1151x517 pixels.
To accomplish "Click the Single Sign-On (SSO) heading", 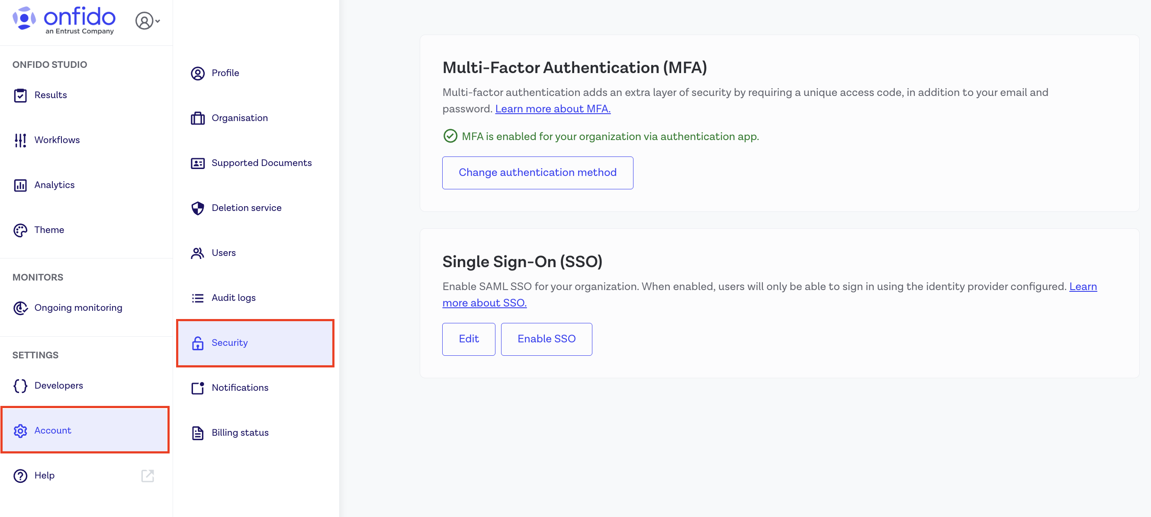I will coord(522,262).
